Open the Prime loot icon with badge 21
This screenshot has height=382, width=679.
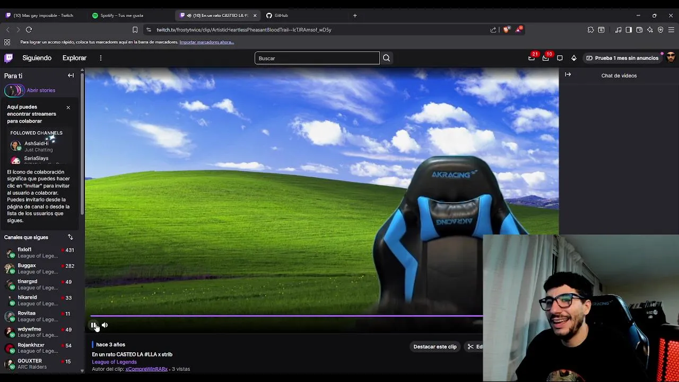point(532,58)
